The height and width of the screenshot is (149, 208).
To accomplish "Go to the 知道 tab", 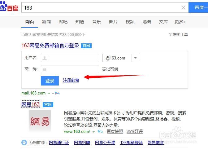I will 80,22.
